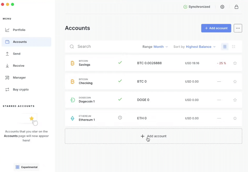Open Portfolio from the sidebar menu
The width and height of the screenshot is (248, 172).
19,30
